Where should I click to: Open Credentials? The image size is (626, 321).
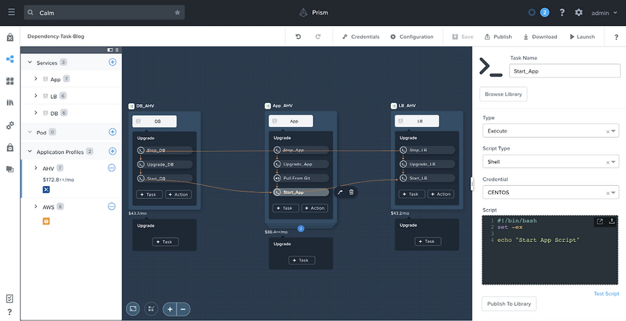click(361, 36)
